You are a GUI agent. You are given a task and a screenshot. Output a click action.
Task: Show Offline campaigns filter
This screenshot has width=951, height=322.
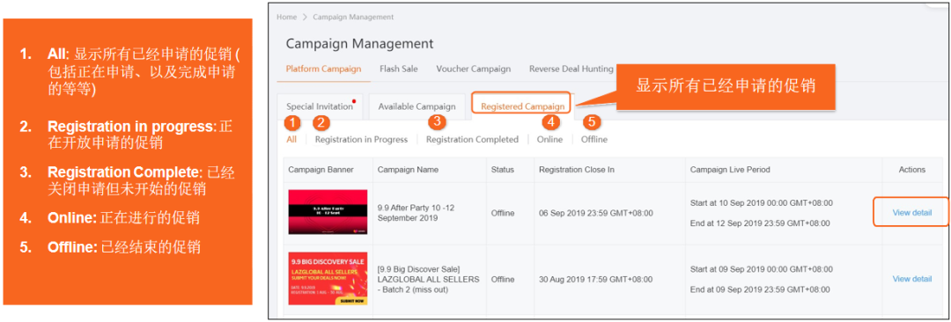(593, 140)
